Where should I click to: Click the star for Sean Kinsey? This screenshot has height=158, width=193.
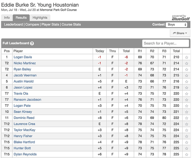point(187,112)
